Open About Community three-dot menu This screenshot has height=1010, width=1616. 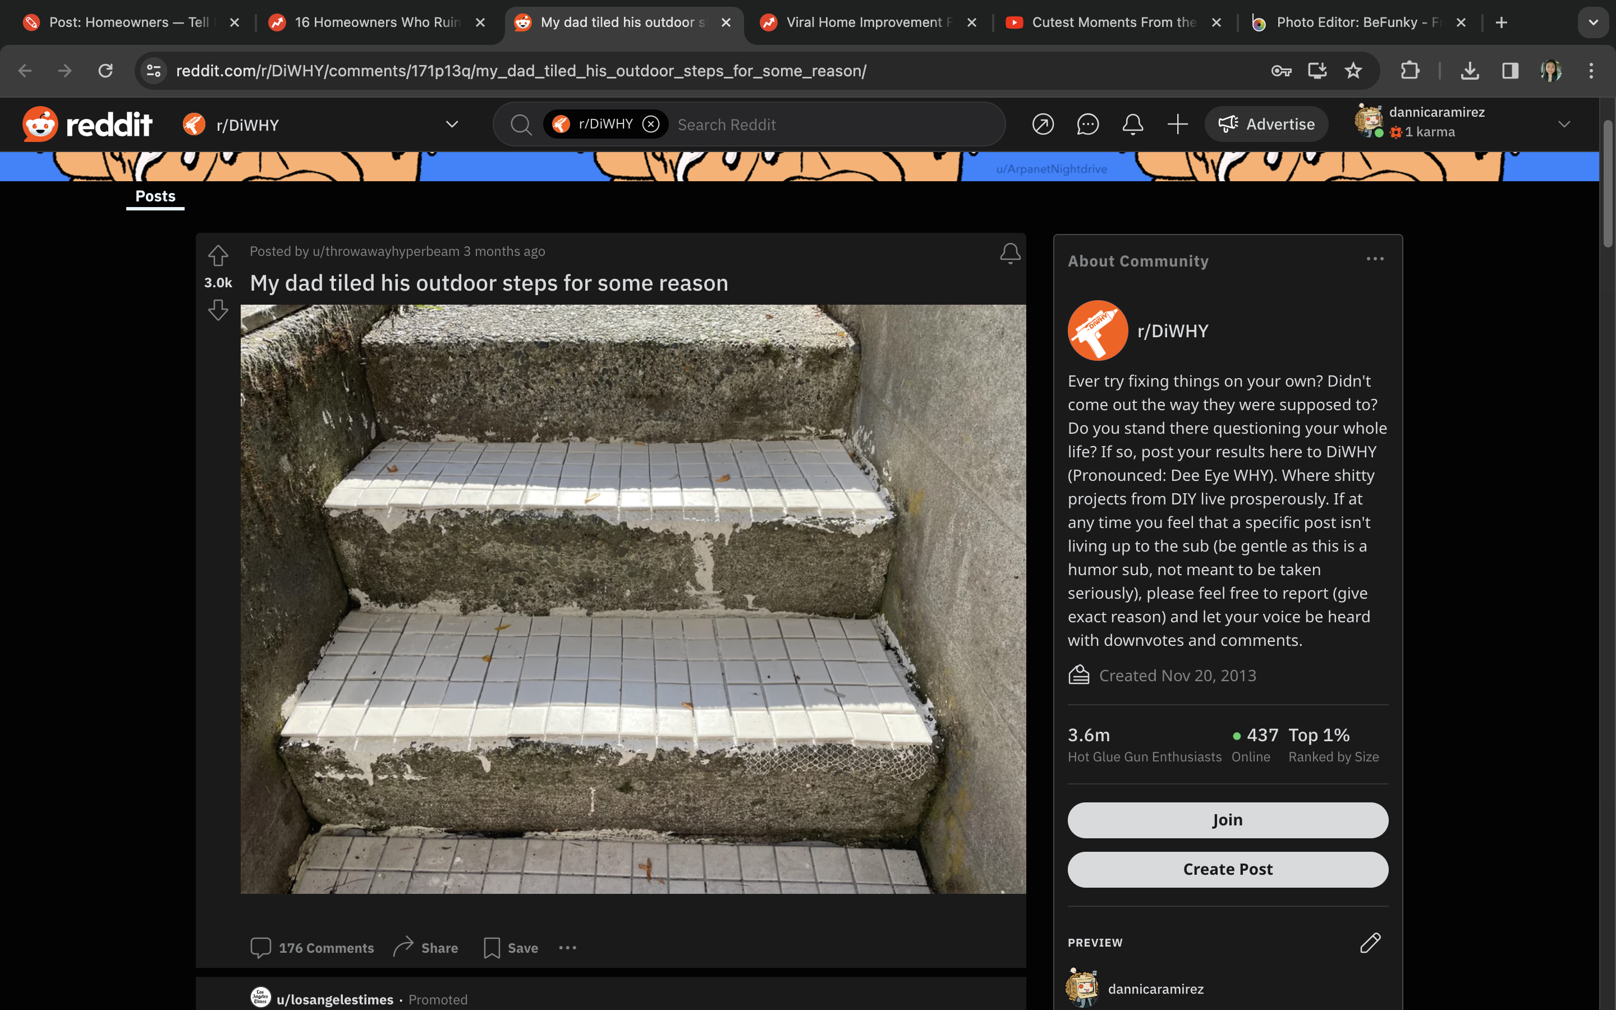(x=1374, y=259)
